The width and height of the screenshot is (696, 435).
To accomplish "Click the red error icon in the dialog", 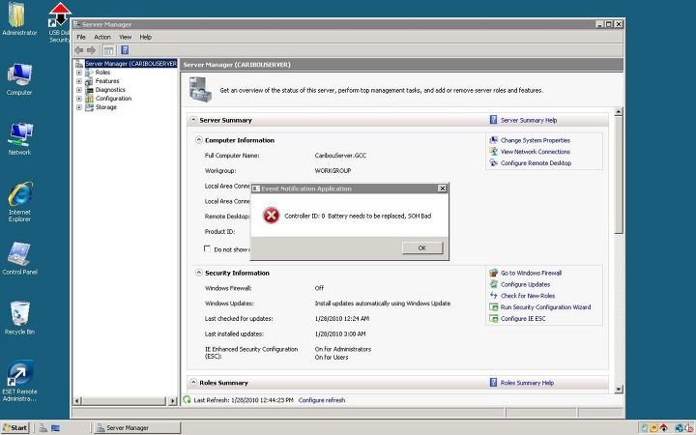I will tap(271, 216).
